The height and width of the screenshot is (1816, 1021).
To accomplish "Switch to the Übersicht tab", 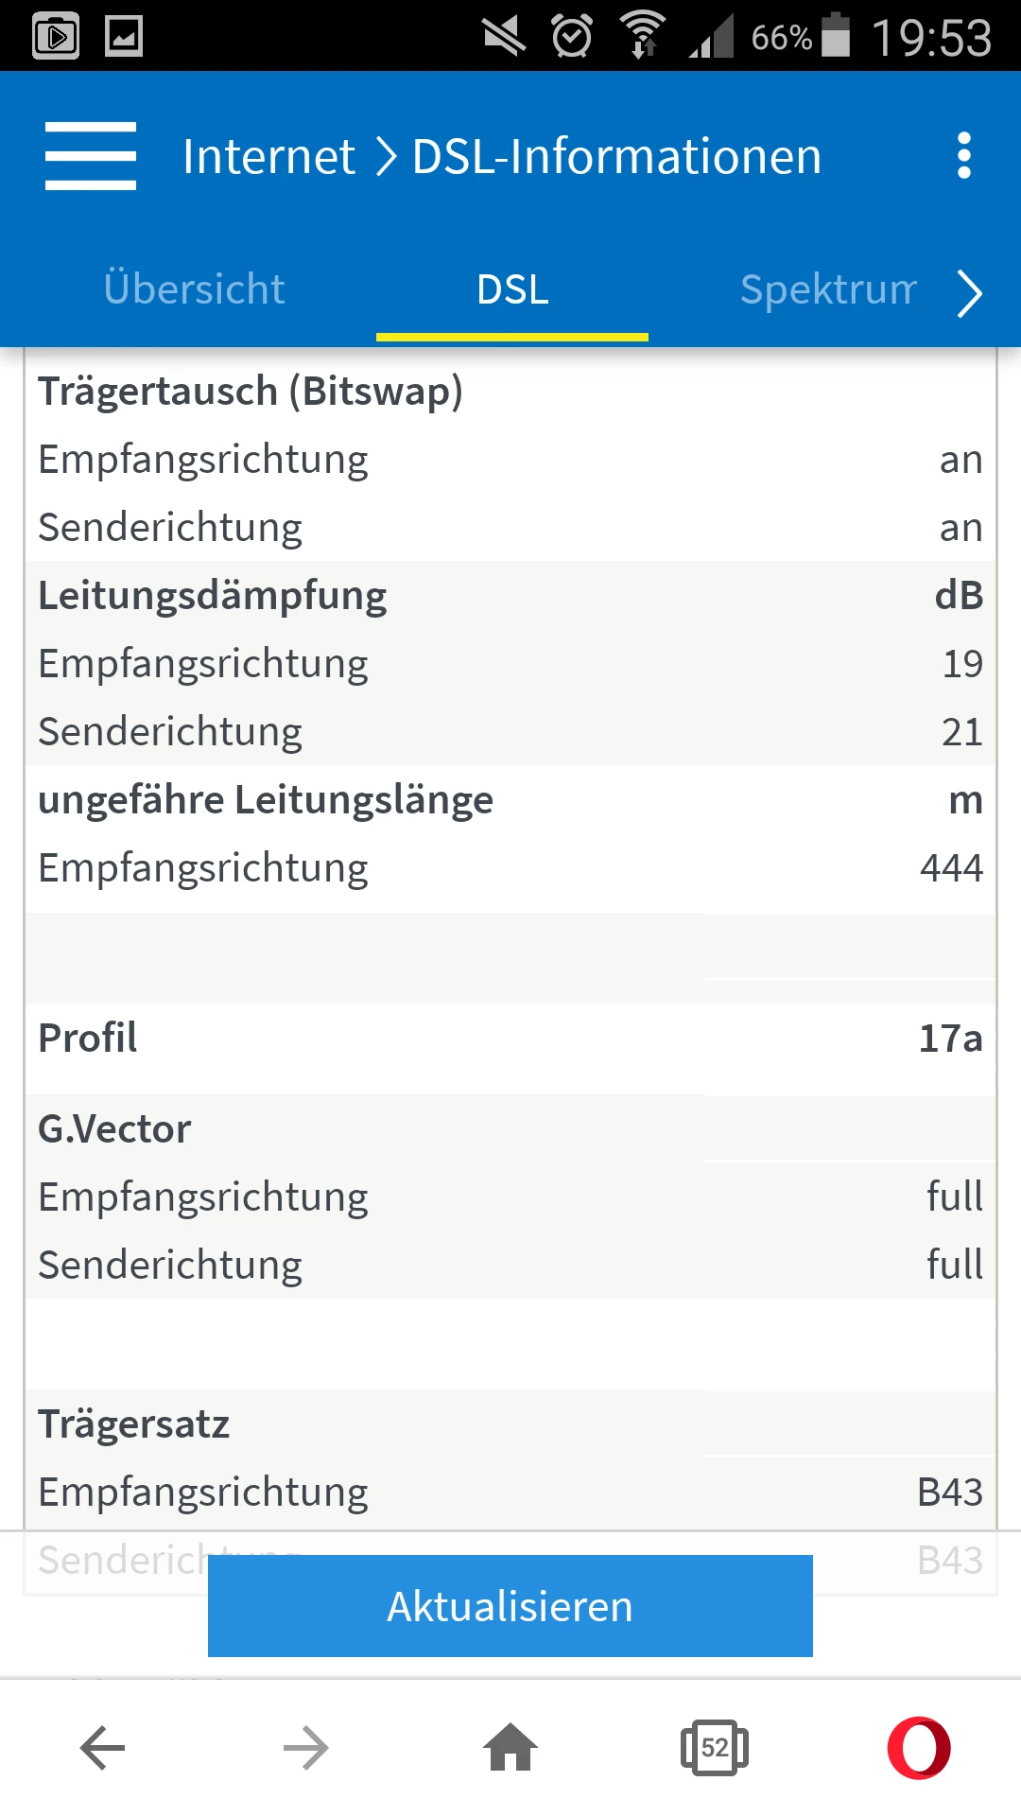I will [x=194, y=289].
